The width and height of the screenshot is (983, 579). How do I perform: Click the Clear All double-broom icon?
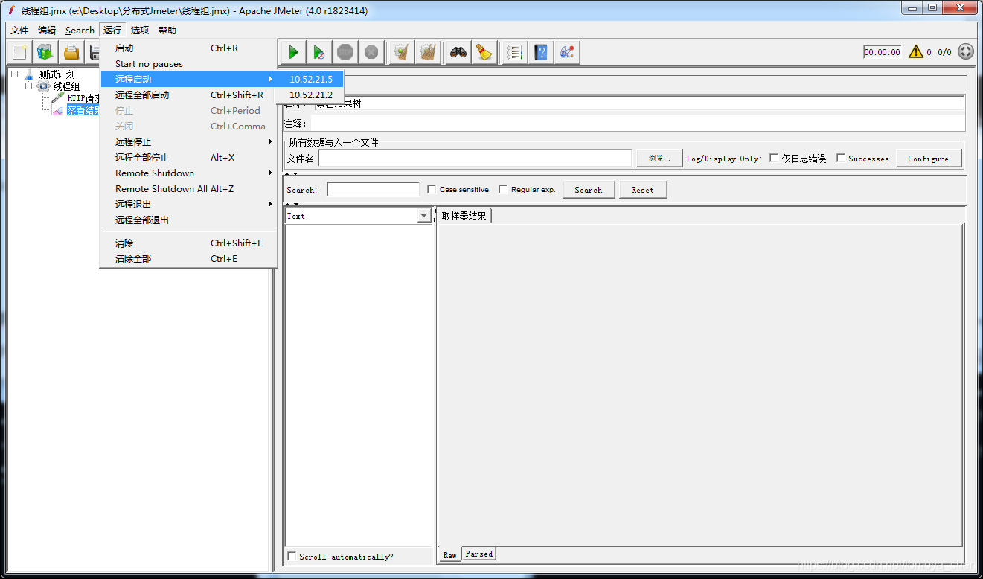point(427,52)
